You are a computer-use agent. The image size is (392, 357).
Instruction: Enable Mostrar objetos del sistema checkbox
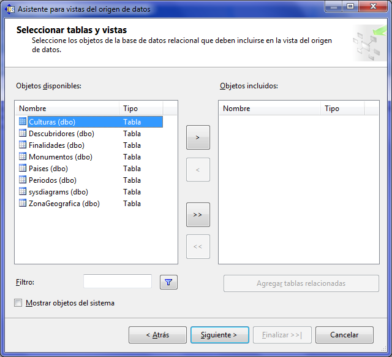pyautogui.click(x=18, y=303)
